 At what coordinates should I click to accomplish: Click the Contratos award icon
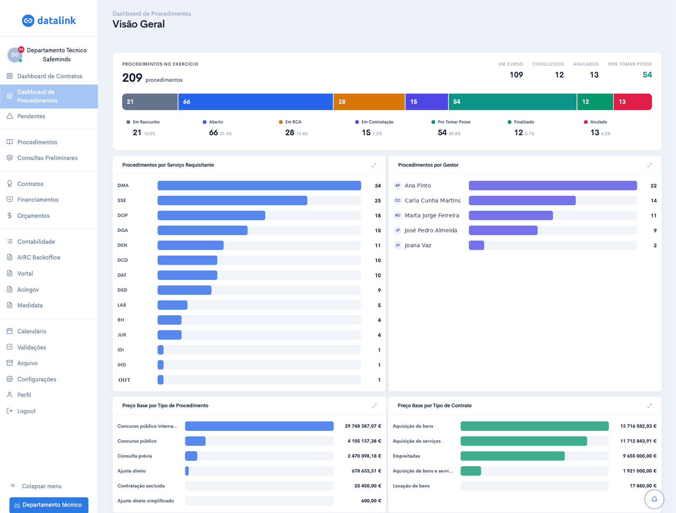tap(10, 184)
